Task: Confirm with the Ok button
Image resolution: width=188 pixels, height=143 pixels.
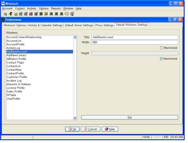Action: click(x=72, y=129)
